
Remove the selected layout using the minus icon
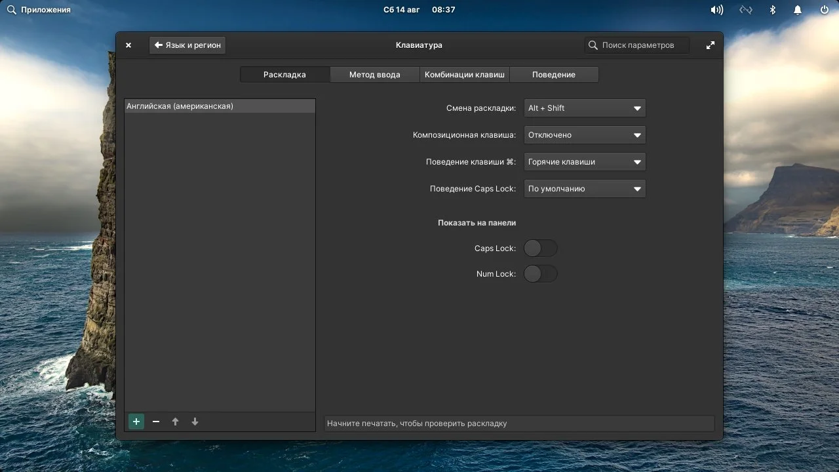tap(155, 422)
